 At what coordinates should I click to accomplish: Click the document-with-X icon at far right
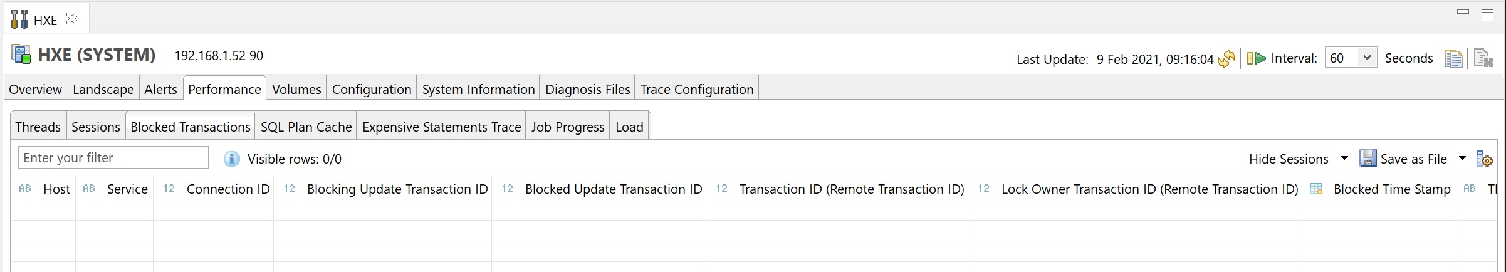click(1483, 58)
